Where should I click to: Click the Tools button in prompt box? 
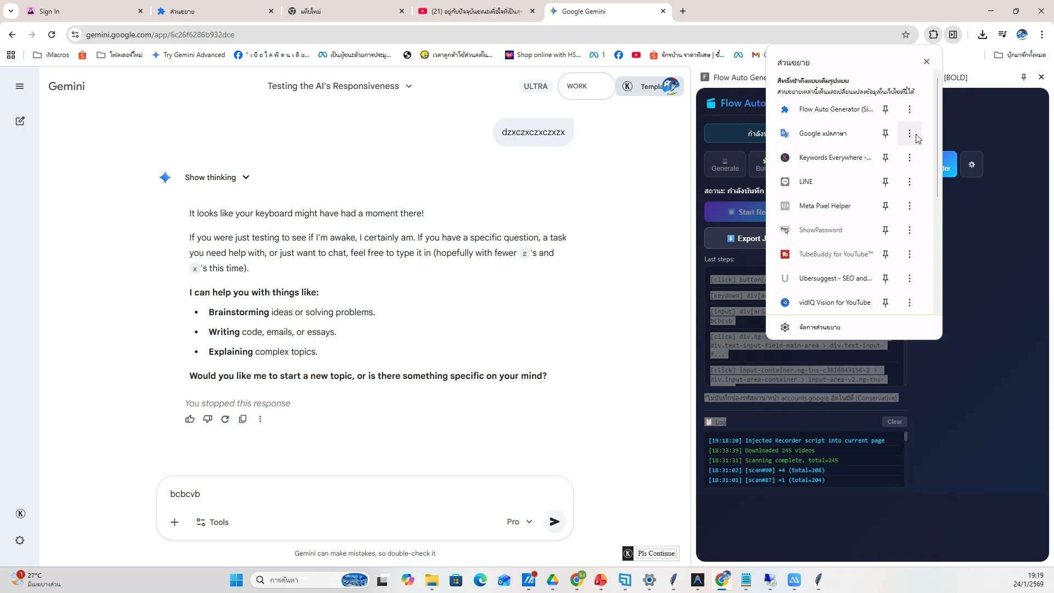click(x=212, y=522)
